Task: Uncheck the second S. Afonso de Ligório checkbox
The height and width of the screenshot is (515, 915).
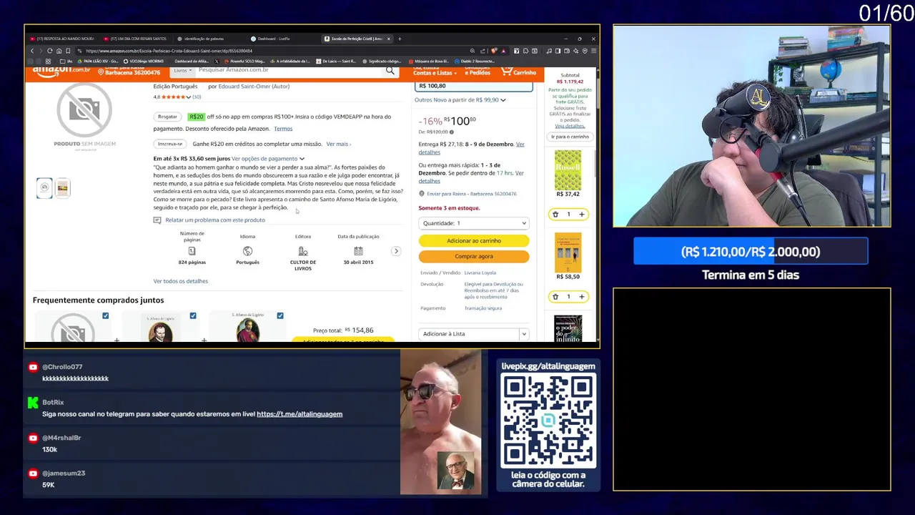Action: (x=193, y=315)
